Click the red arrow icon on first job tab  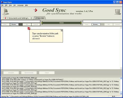5,18
